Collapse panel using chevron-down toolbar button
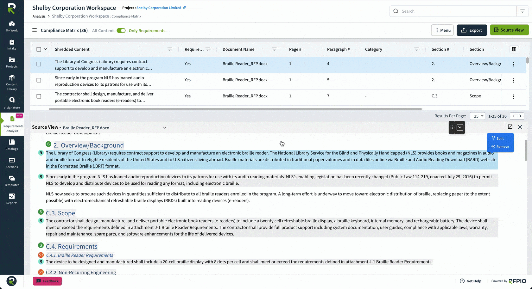532x289 pixels. click(x=460, y=127)
